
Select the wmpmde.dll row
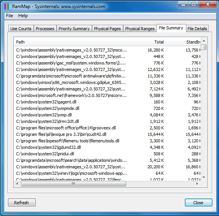pos(107,108)
